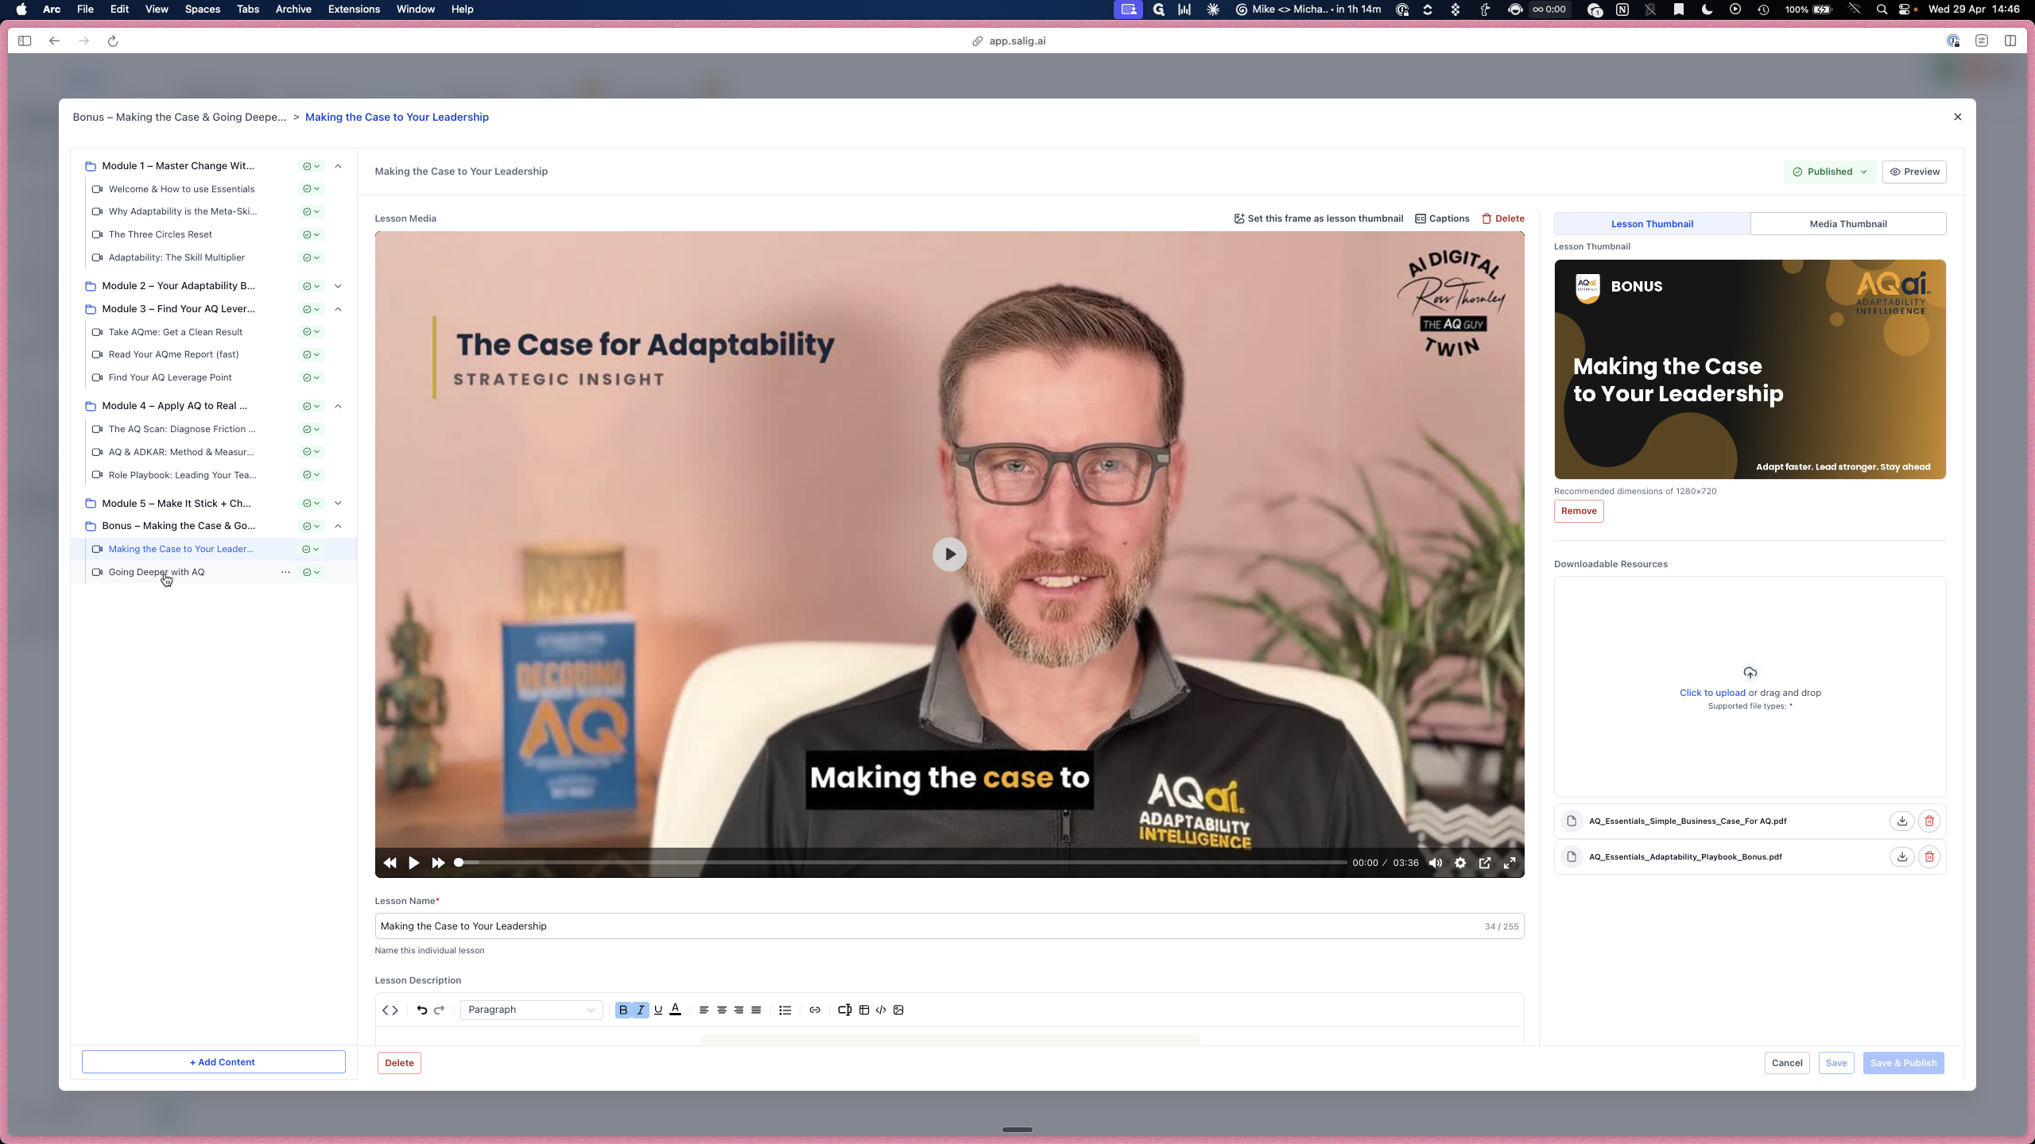Expand Module 5 – Make It Stick section
The height and width of the screenshot is (1144, 2035).
click(338, 503)
